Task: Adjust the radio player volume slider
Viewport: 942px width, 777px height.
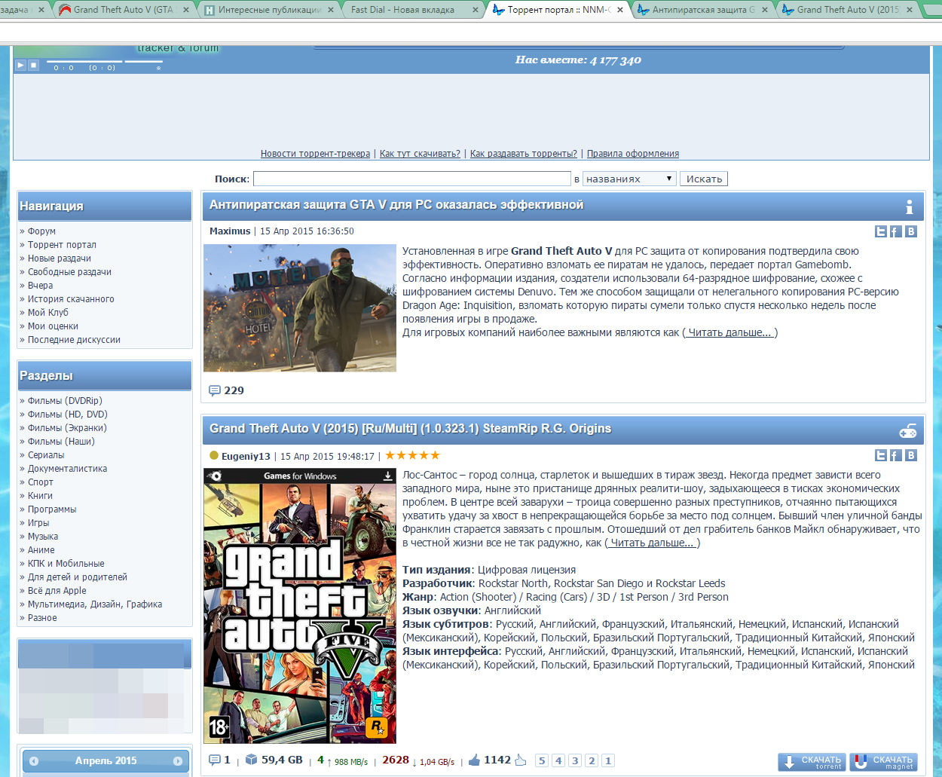Action: 143,62
